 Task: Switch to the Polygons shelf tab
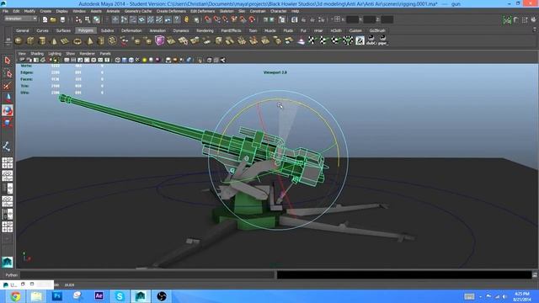86,30
